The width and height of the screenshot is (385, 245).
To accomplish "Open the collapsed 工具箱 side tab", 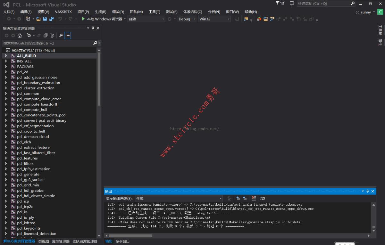I will (x=380, y=30).
